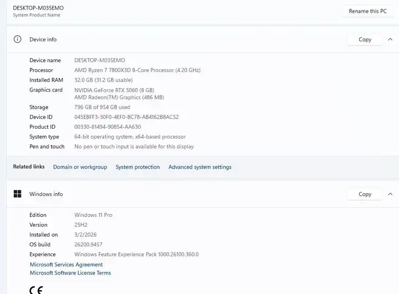399x294 pixels.
Task: Click the Pen and touch label
Action: (x=47, y=146)
